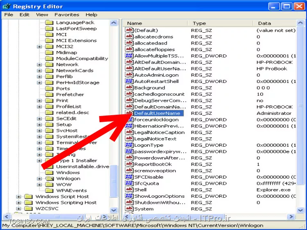307x230 pixels.
Task: Click the values pane right scroll arrow
Action: (x=291, y=217)
